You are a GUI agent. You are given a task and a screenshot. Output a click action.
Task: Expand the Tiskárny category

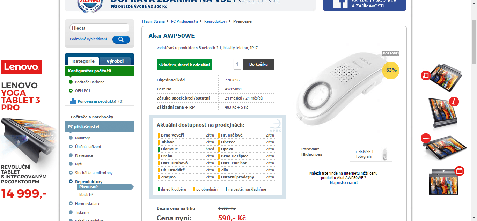[x=71, y=212]
